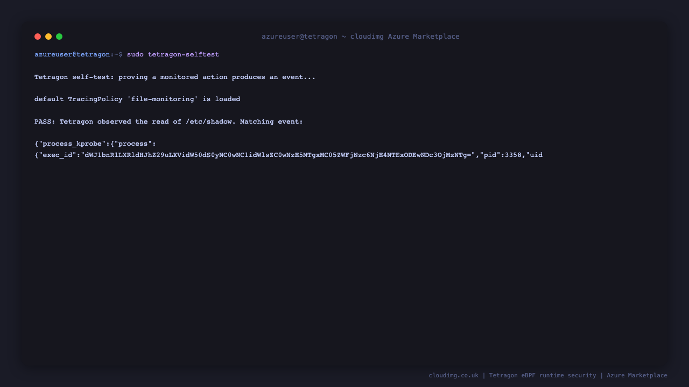Click the green maximize window dot
The height and width of the screenshot is (387, 689).
pos(59,37)
